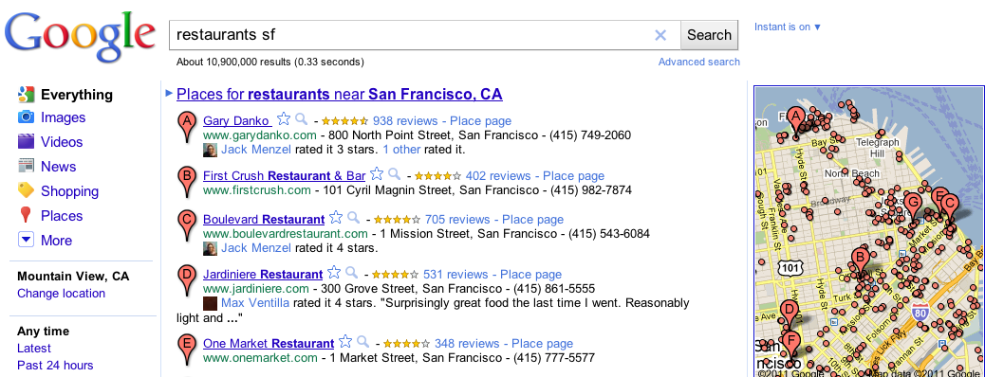Select Places in the sidebar

(x=62, y=215)
